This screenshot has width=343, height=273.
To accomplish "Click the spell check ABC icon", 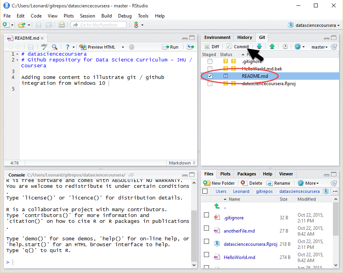I will coord(44,47).
